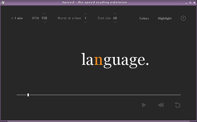Click the play button
Viewport: 197px width, 122px height.
pyautogui.click(x=144, y=105)
